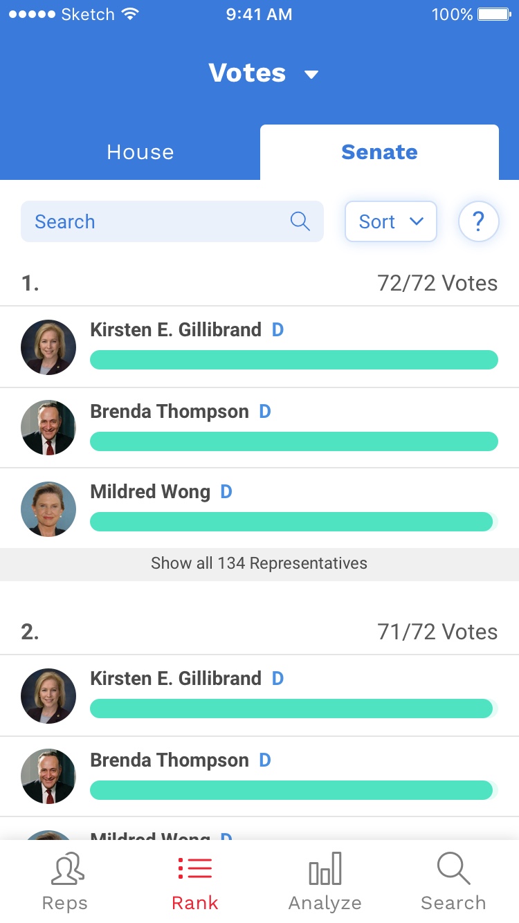
Task: Tap Brenda Thompson's photo in rank 2
Action: pyautogui.click(x=48, y=776)
